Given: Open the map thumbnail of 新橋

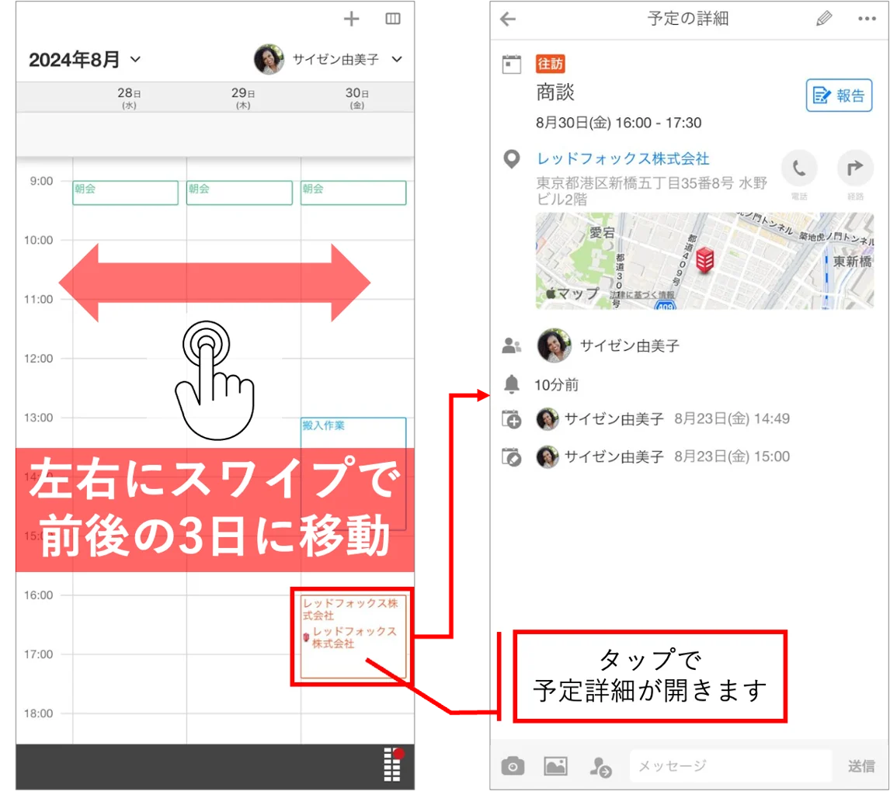Looking at the screenshot, I should tap(704, 261).
